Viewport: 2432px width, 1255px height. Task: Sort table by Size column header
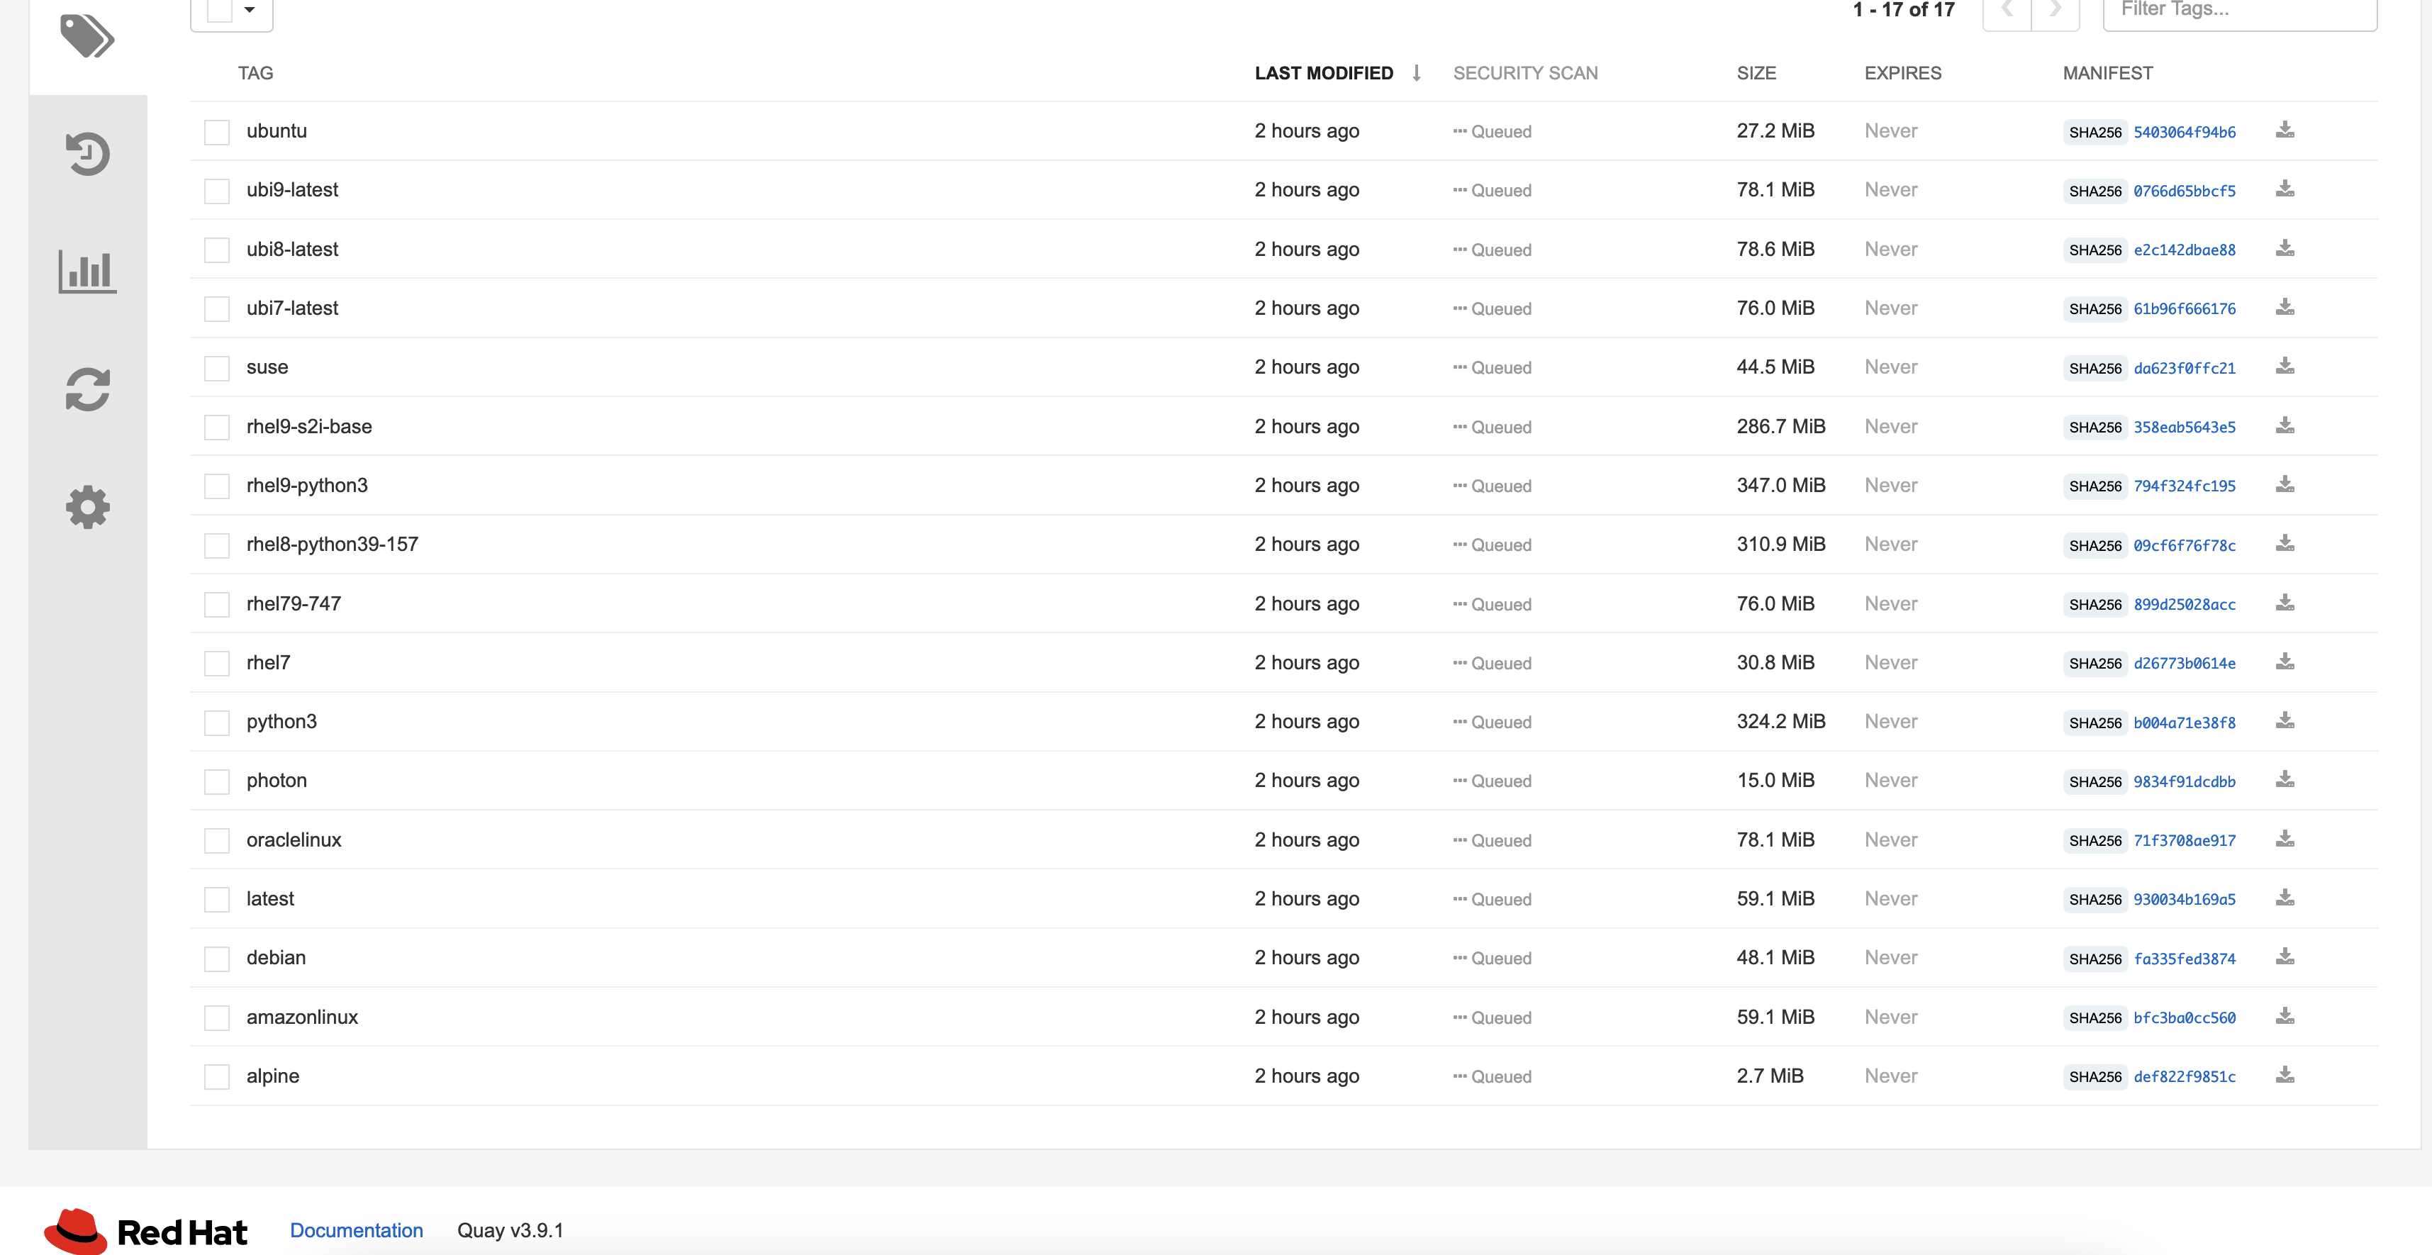(x=1756, y=73)
